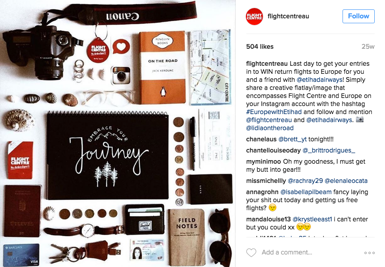Click the Flight Centre profile avatar

[x=254, y=17]
